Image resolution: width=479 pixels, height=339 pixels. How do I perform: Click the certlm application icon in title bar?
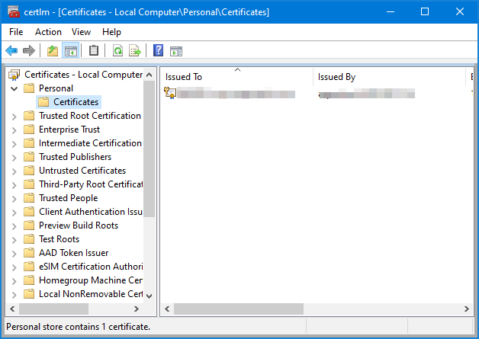tap(14, 12)
